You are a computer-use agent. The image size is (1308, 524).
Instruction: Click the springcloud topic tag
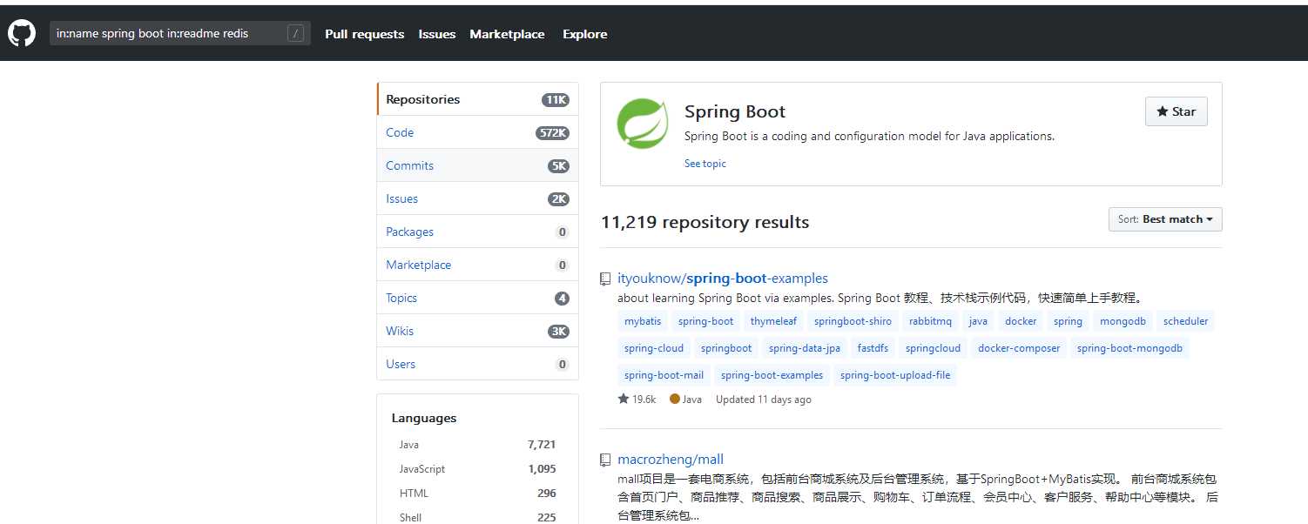(x=934, y=348)
